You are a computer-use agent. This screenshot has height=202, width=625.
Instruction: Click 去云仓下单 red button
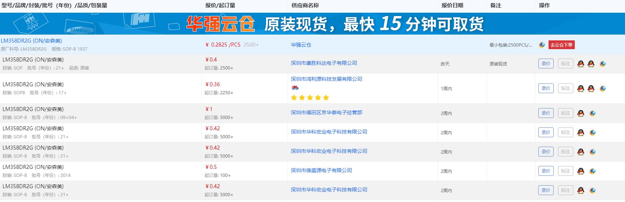pos(561,45)
